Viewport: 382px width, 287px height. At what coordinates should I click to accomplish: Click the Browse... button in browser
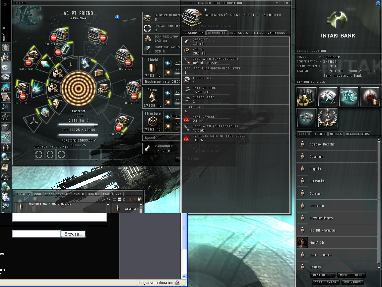point(73,234)
